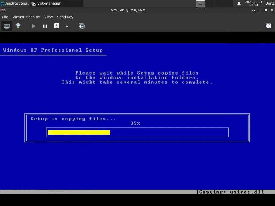Click the Run virtual machine play button
The height and width of the screenshot is (206, 275).
(x=33, y=26)
